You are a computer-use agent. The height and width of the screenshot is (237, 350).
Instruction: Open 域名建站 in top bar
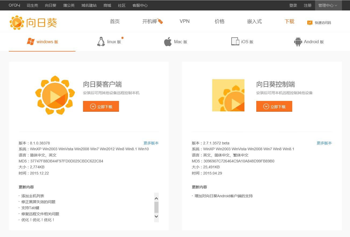pos(89,5)
